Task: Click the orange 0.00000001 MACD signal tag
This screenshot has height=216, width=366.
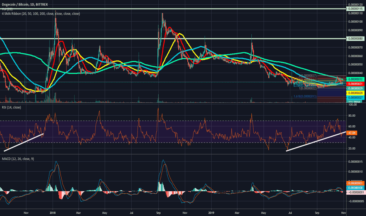Action: point(356,183)
